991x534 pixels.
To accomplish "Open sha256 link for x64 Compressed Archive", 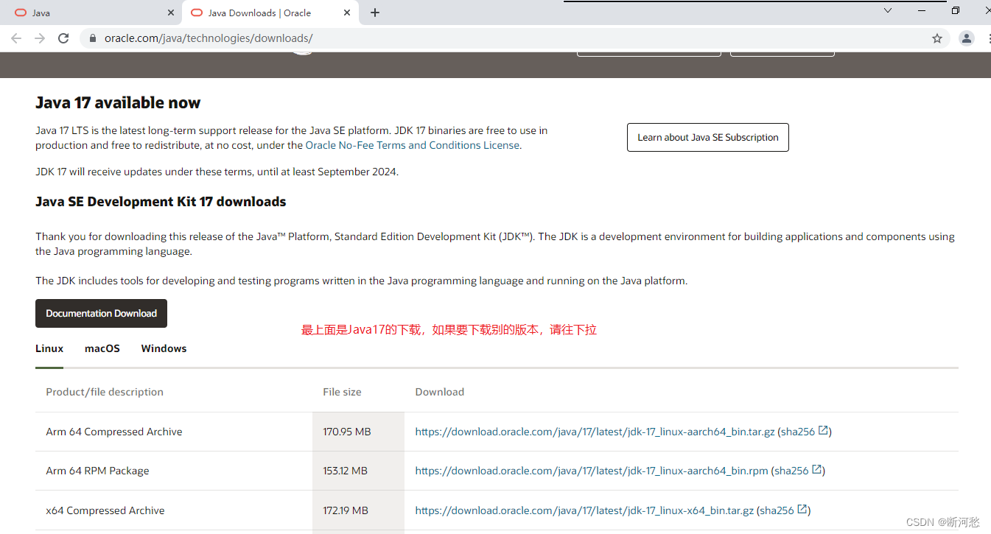I will point(777,510).
